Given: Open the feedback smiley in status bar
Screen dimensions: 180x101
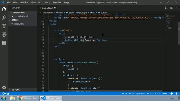Looking at the screenshot, I should coord(172,93).
